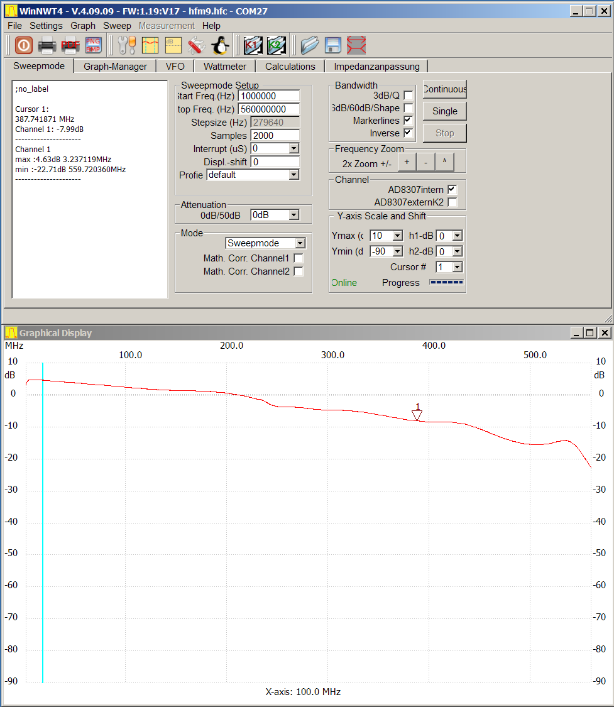The width and height of the screenshot is (614, 707).
Task: Click the Tux penguin icon
Action: [x=219, y=45]
